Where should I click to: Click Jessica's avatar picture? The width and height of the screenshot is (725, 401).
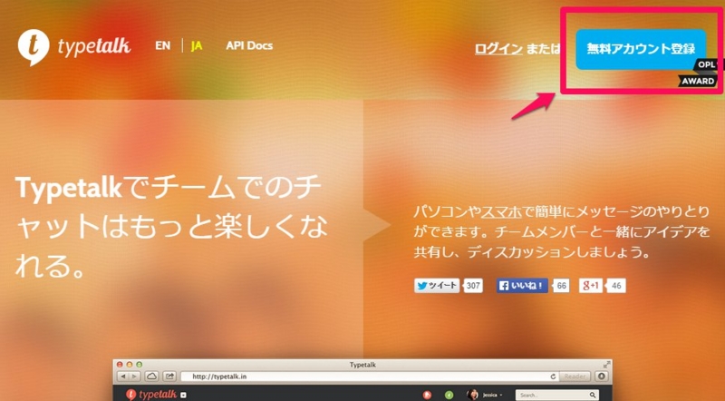click(x=472, y=395)
